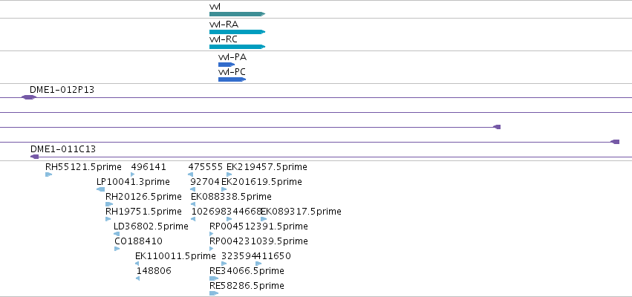The width and height of the screenshot is (632, 297).
Task: Select the vvl gene feature bar
Action: coord(237,14)
